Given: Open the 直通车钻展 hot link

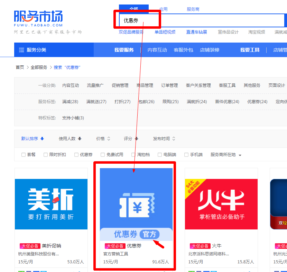Looking at the screenshot, I should tap(196, 32).
